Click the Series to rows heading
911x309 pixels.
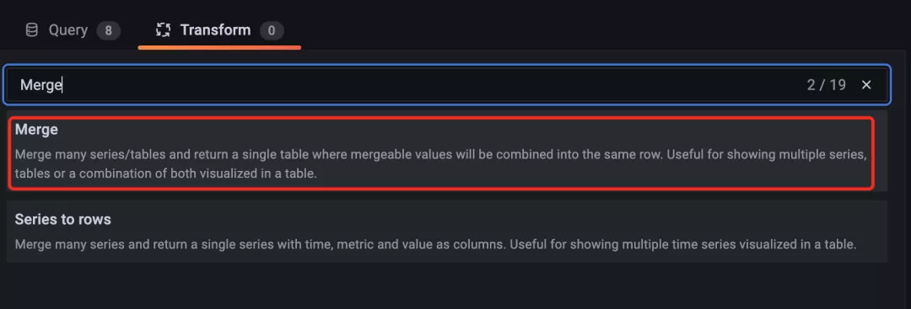point(62,220)
